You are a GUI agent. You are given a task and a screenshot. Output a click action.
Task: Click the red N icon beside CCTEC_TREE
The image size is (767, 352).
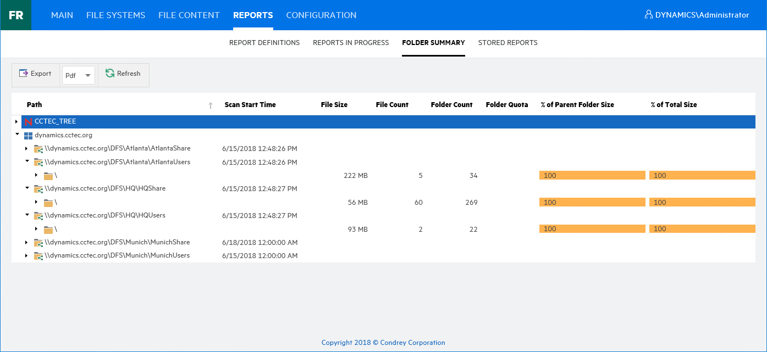28,122
